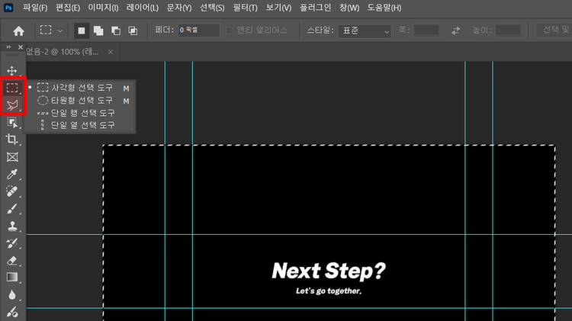Toggle the 앤티 앨리어스 checkbox
The height and width of the screenshot is (321, 572).
point(230,30)
